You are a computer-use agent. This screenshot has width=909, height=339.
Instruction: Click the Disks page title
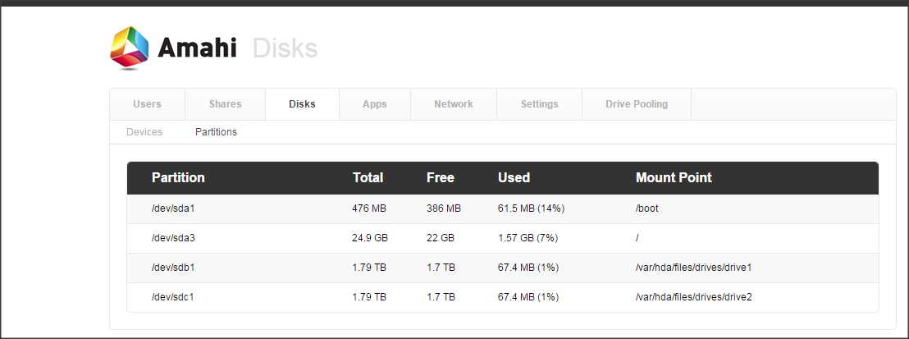(x=285, y=48)
